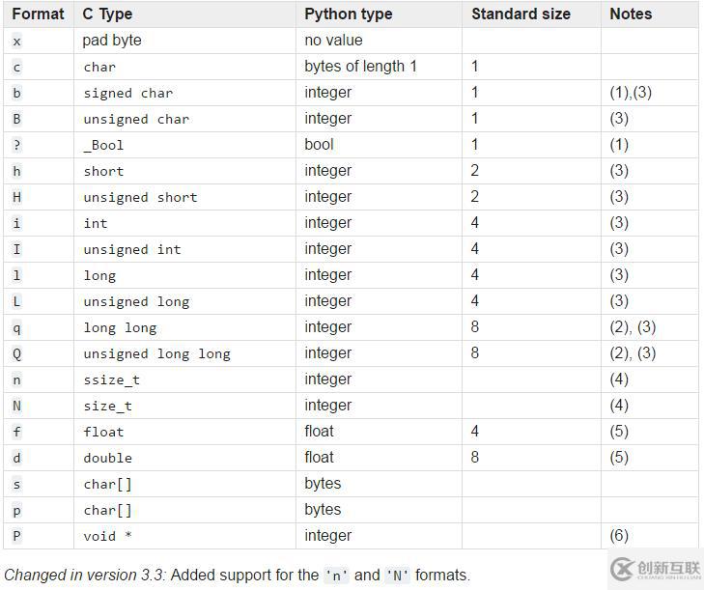Click the 'bytes of length 1' cell
Screen dimensions: 704x590
tap(361, 67)
